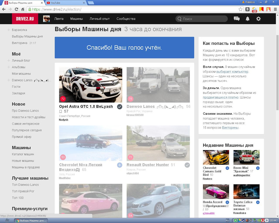Open messages chat bubble icon

(237, 19)
